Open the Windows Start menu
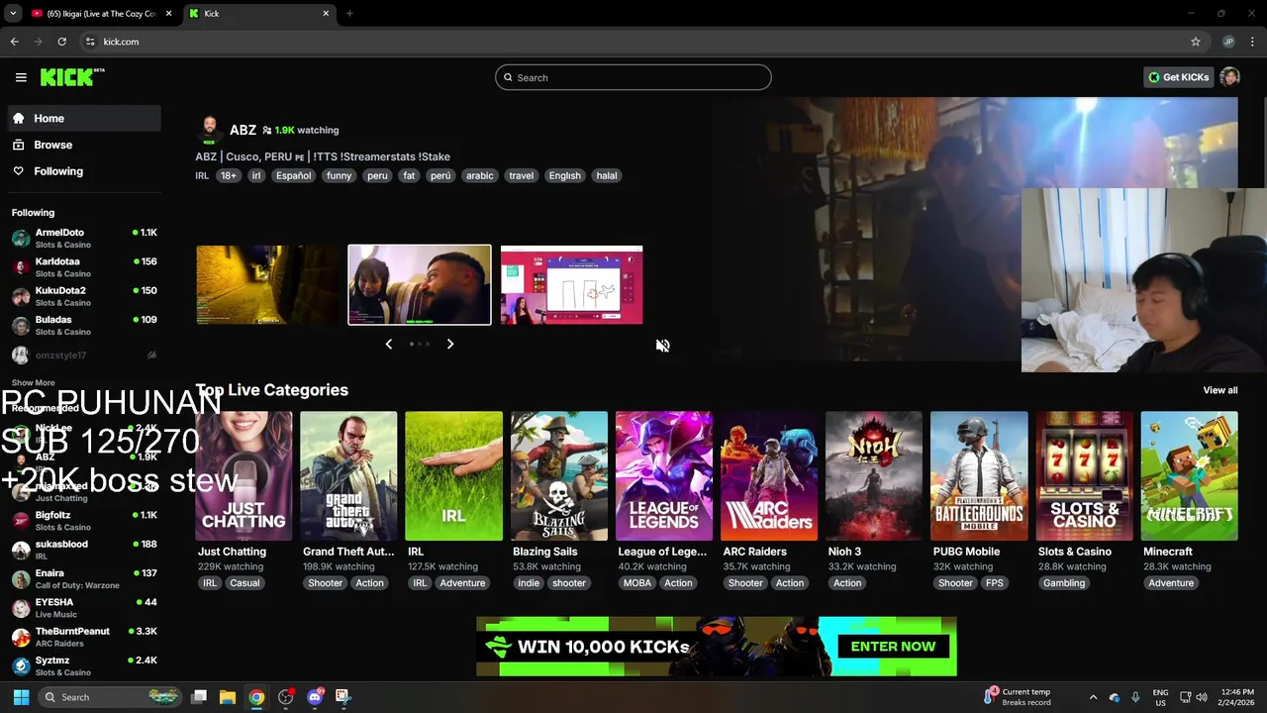This screenshot has height=713, width=1267. [x=21, y=697]
